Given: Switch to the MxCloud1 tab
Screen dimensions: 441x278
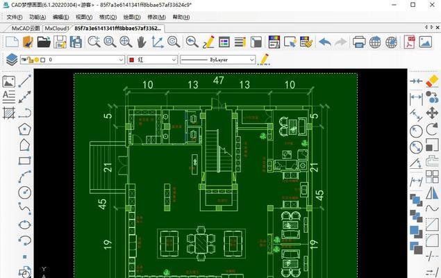Looking at the screenshot, I should [57, 28].
